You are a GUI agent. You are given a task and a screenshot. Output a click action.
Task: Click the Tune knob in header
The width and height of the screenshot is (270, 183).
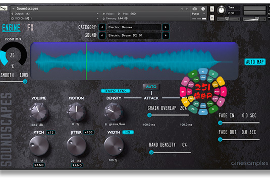pyautogui.click(x=221, y=10)
